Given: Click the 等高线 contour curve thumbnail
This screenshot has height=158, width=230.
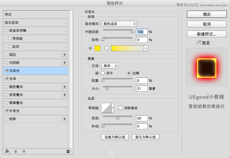Looking at the screenshot, I should (106, 108).
